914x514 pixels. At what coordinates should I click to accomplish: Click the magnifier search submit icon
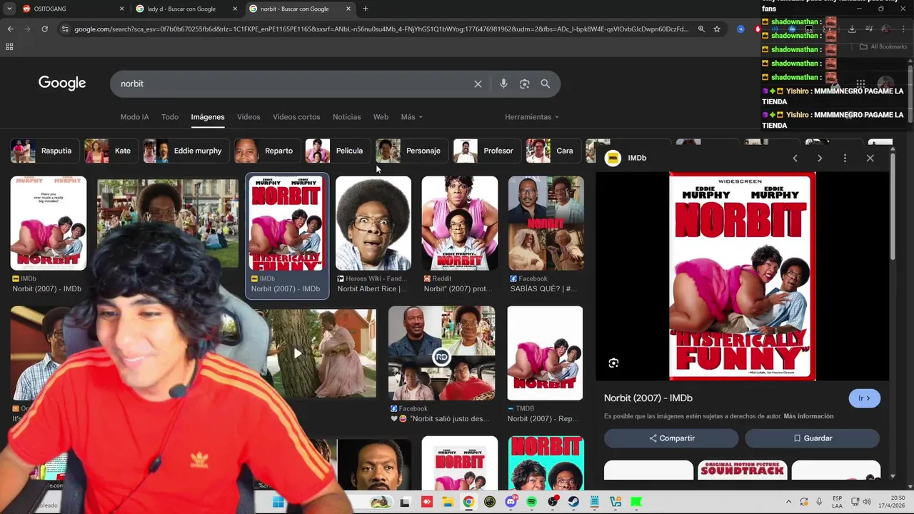point(545,84)
